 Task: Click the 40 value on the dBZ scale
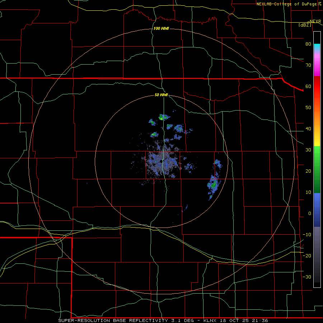point(308,129)
